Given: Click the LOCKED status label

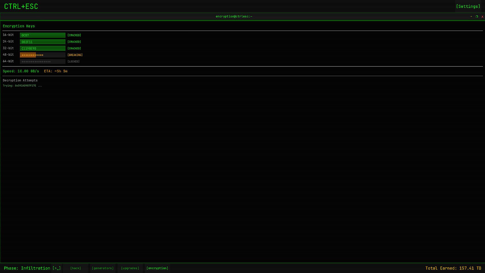Looking at the screenshot, I should [74, 61].
